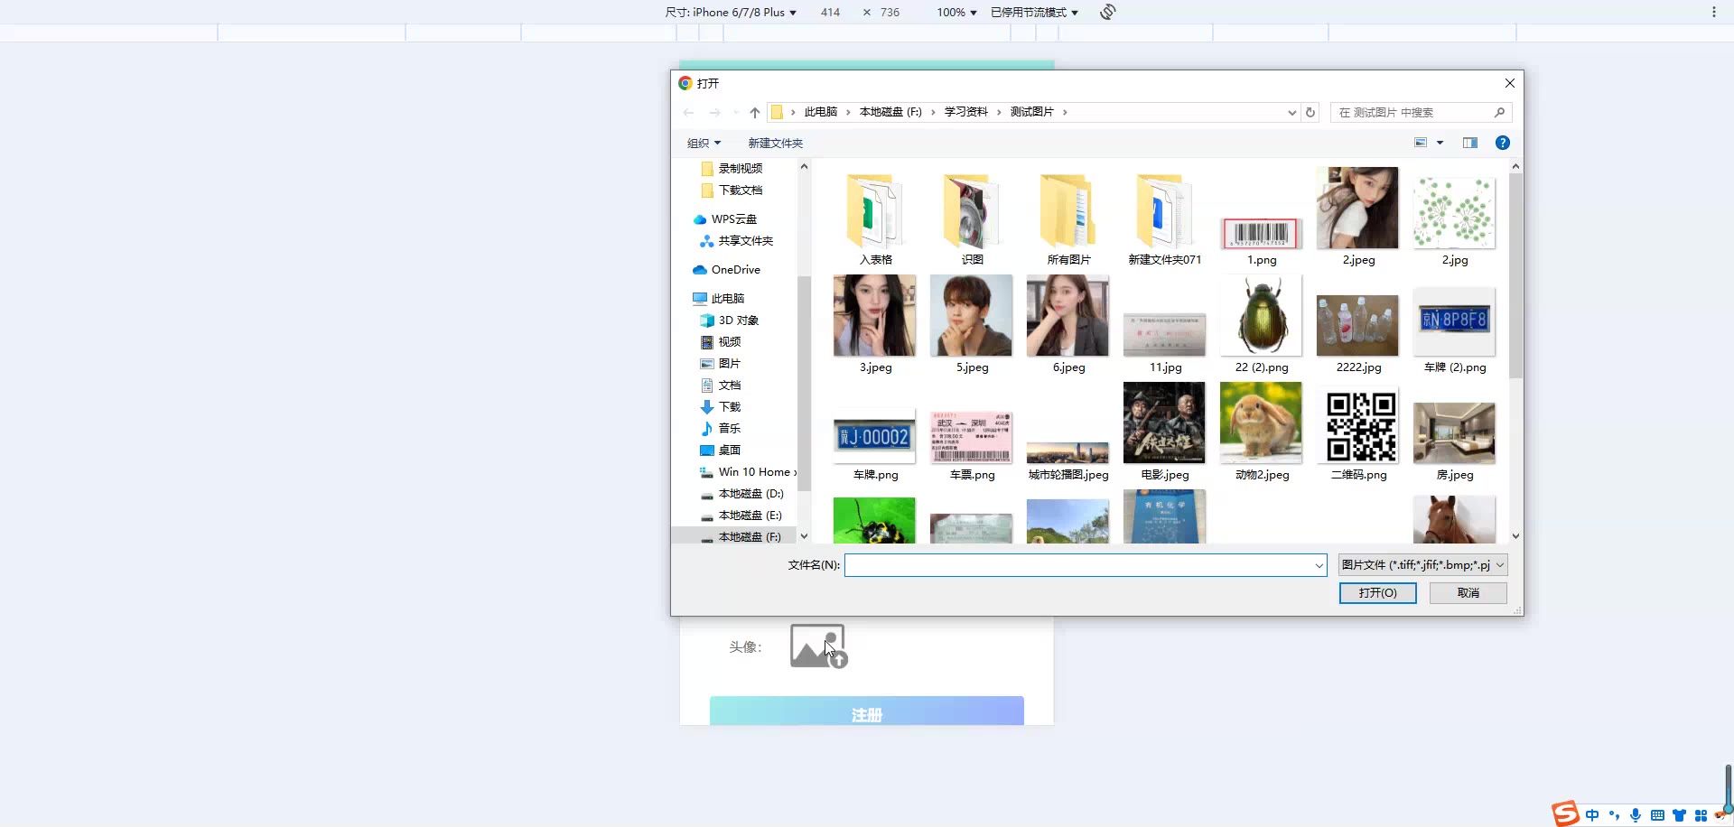Select 视频 folder in the sidebar
This screenshot has height=827, width=1734.
click(721, 342)
